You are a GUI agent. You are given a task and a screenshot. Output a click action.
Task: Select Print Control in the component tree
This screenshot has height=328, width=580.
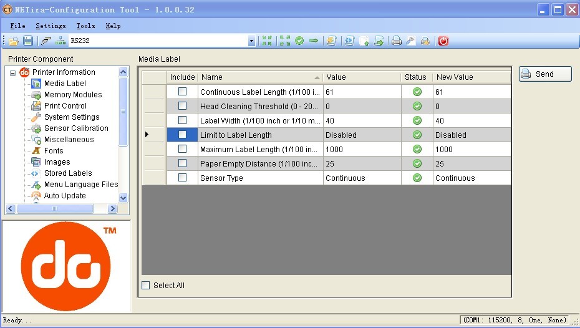tap(65, 106)
